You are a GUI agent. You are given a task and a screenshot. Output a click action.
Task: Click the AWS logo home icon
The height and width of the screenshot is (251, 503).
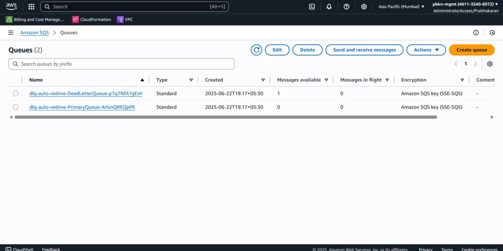click(x=11, y=6)
